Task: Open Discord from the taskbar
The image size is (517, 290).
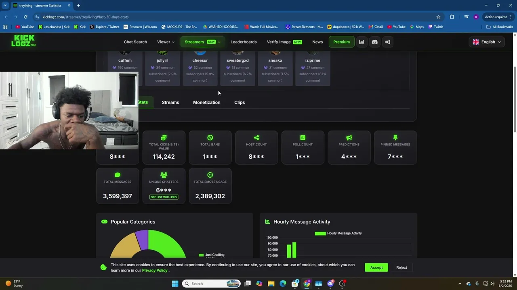Action: pos(331,284)
